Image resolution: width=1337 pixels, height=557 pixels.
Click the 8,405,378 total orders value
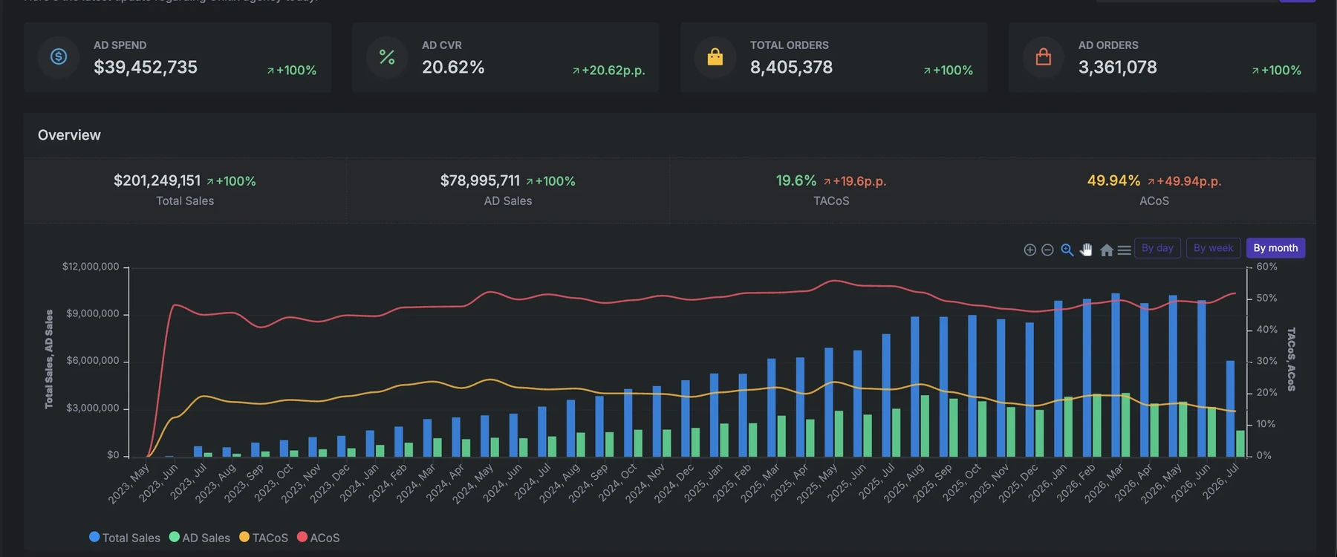(x=791, y=67)
